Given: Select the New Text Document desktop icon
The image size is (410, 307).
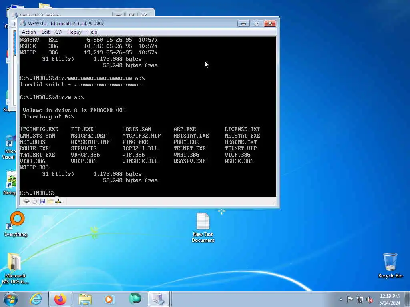Looking at the screenshot, I should (x=203, y=227).
